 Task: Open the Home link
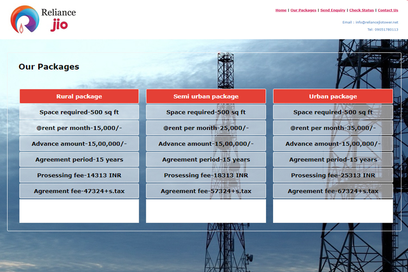281,10
